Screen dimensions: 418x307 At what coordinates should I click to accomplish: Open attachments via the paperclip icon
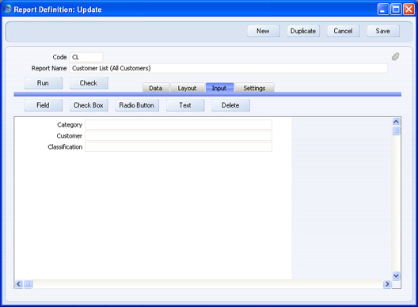(395, 56)
